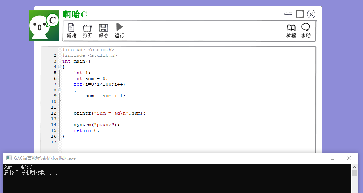Click the for(i=0;i<100;i++) statement
The width and height of the screenshot is (363, 193).
pyautogui.click(x=100, y=84)
